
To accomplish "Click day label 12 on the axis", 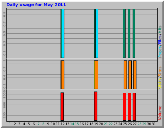I will coord(62,124).
